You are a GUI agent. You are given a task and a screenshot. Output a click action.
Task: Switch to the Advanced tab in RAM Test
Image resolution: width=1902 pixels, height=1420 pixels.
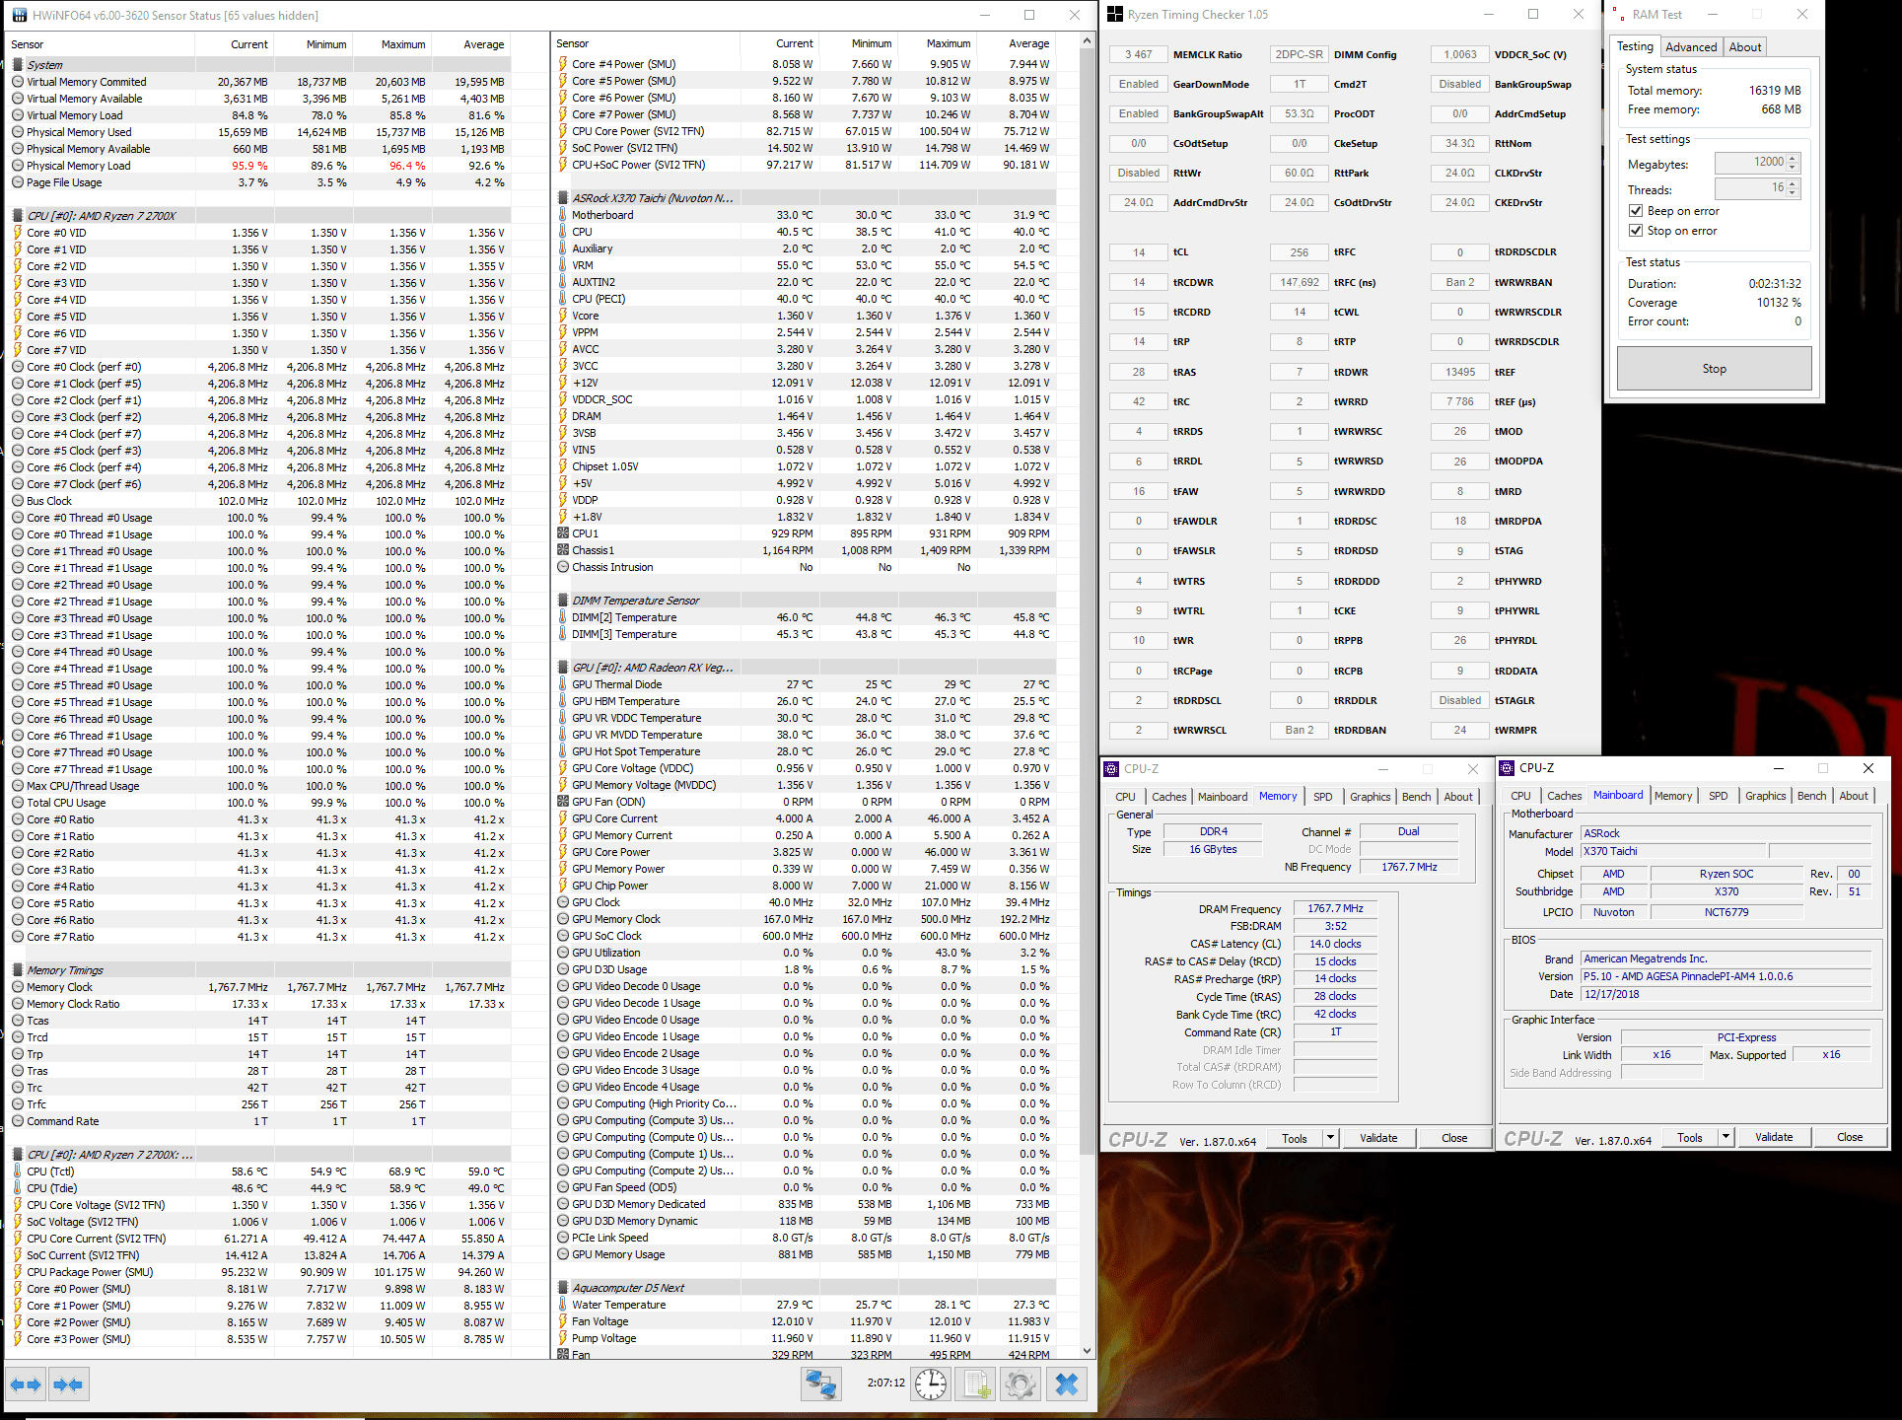(1691, 47)
